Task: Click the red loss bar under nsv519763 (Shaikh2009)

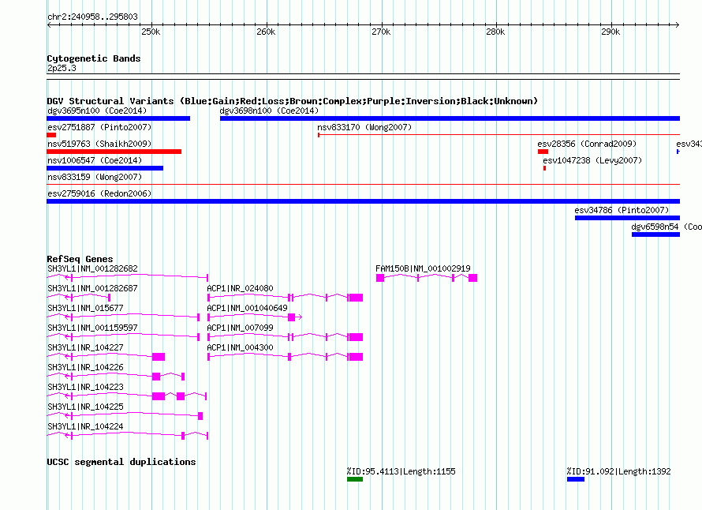Action: point(114,152)
